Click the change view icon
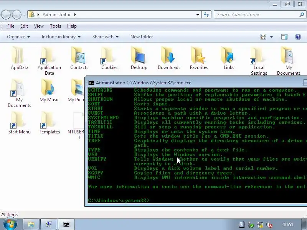The width and height of the screenshot is (307, 230). click(x=263, y=37)
